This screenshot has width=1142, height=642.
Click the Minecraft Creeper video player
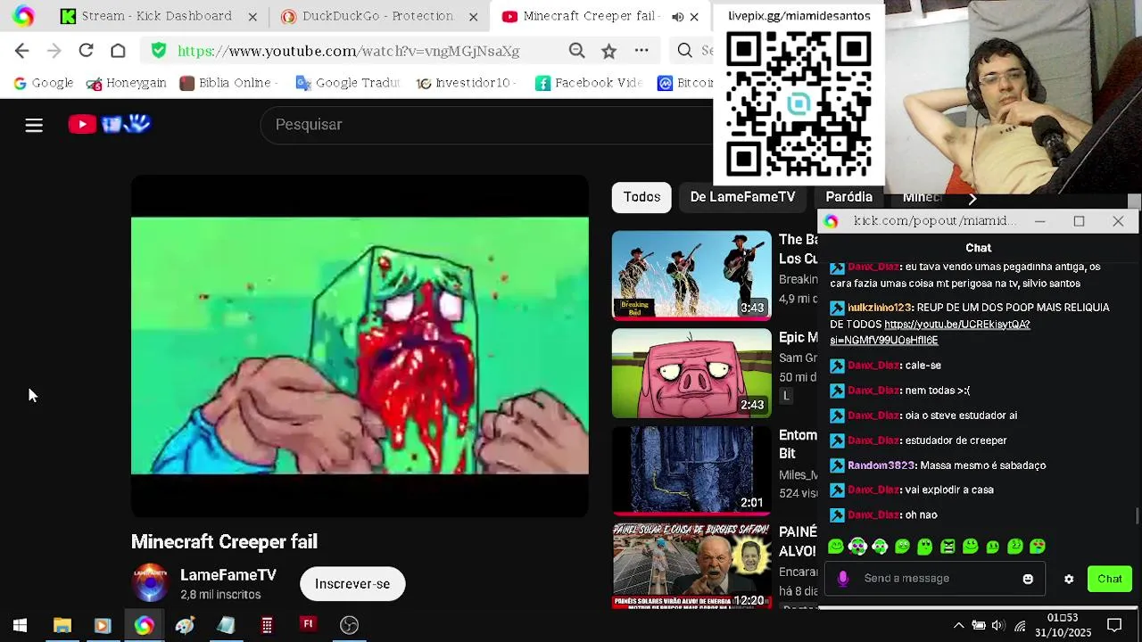pos(360,345)
